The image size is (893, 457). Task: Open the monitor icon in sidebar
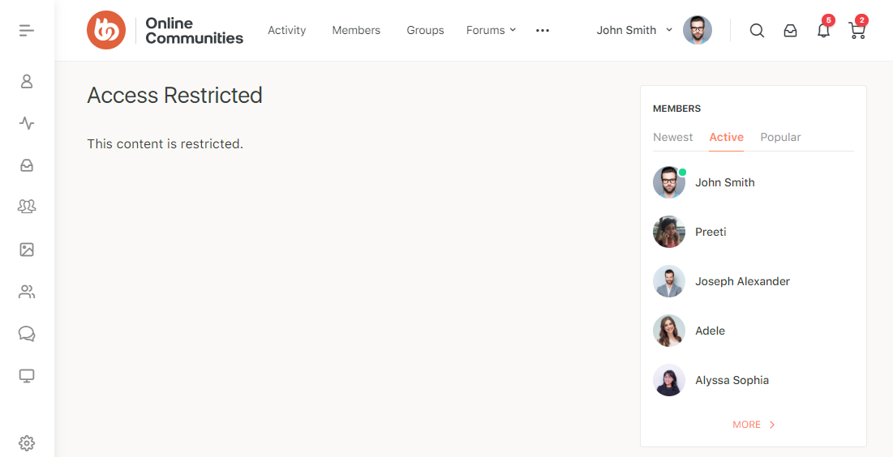point(27,376)
